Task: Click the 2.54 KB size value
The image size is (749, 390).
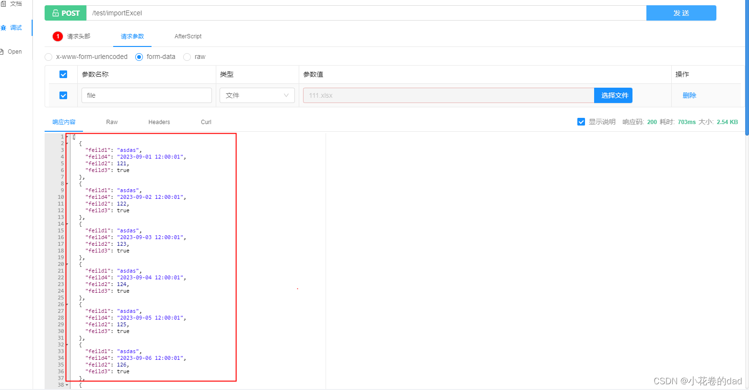Action: pyautogui.click(x=727, y=122)
